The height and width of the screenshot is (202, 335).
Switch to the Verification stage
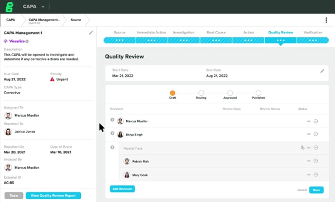coord(313,32)
